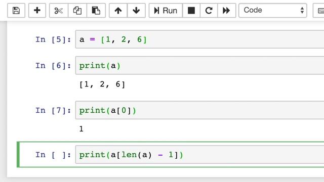Move the selected cell up

point(118,11)
